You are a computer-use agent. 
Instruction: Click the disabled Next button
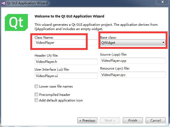110,120
